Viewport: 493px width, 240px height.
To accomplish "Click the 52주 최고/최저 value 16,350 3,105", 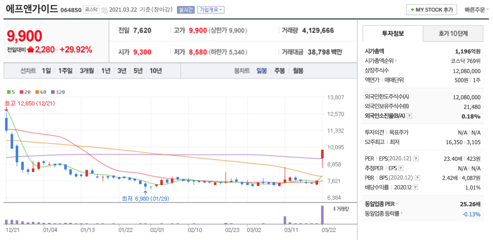I will pyautogui.click(x=463, y=142).
